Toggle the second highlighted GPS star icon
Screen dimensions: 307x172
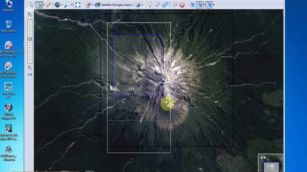coord(200,5)
